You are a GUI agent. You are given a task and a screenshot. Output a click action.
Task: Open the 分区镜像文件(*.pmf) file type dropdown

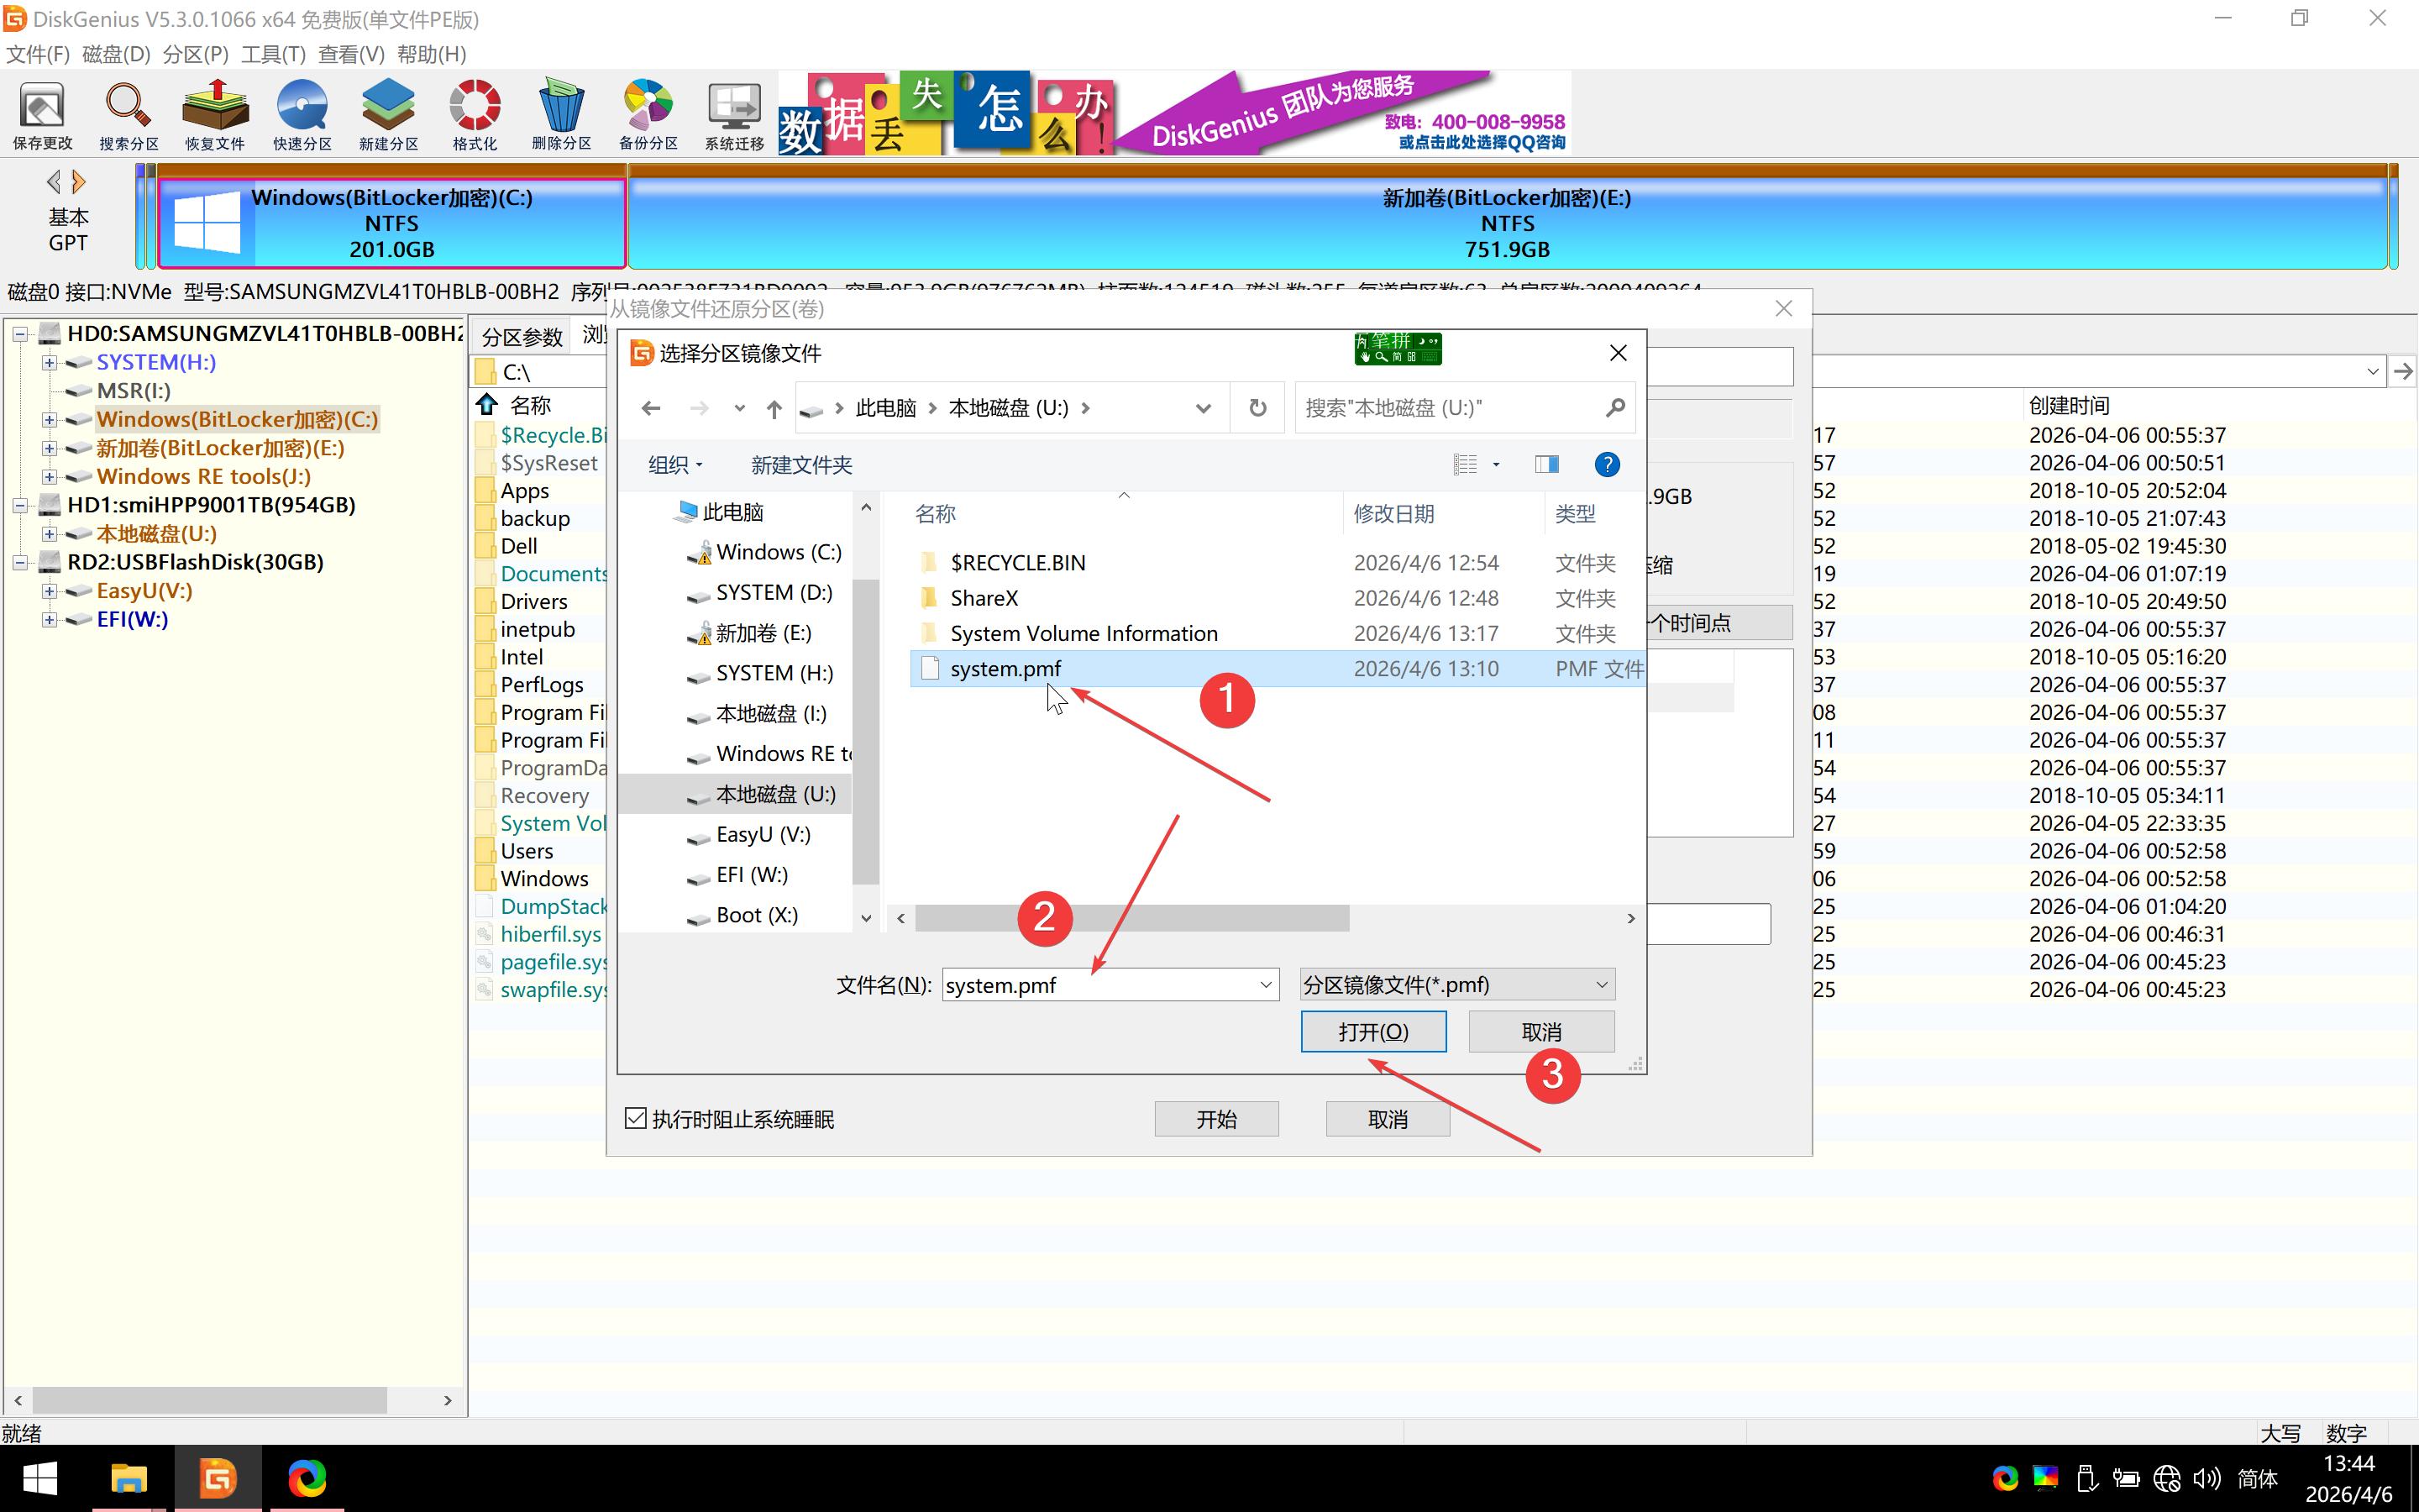(1456, 985)
